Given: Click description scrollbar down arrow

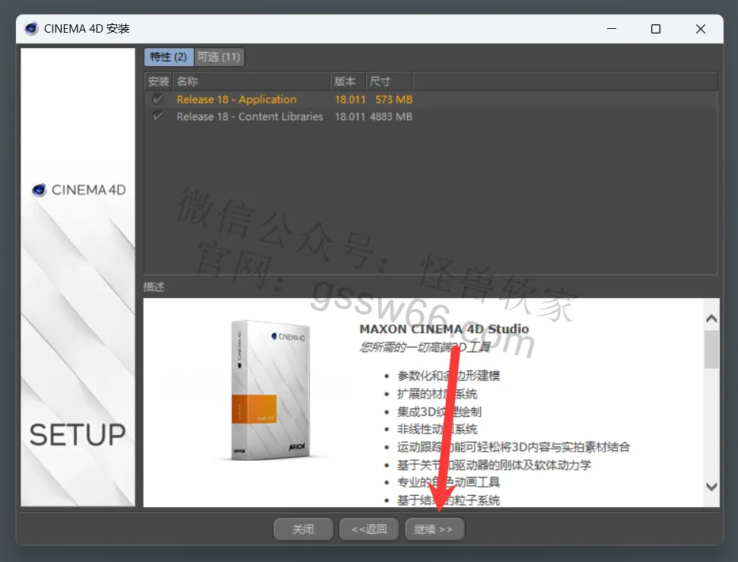Looking at the screenshot, I should point(711,487).
